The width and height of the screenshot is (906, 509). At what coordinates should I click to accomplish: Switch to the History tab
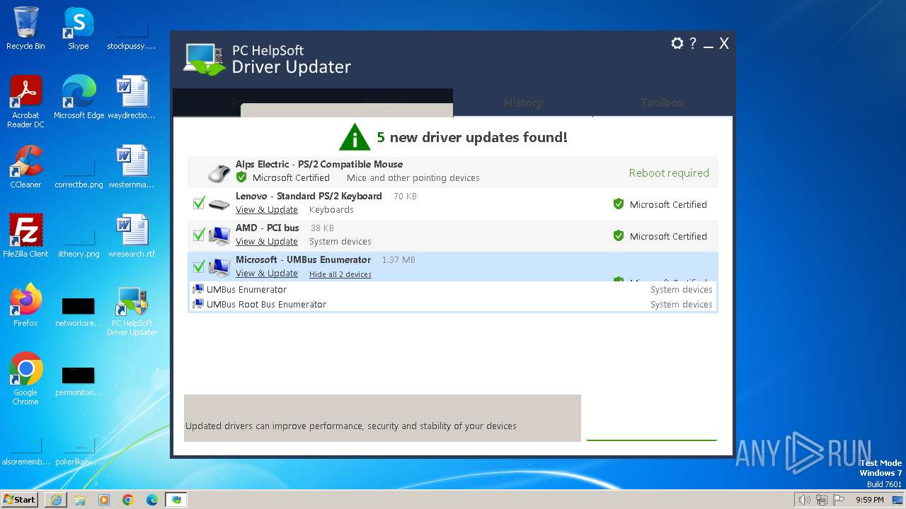523,103
